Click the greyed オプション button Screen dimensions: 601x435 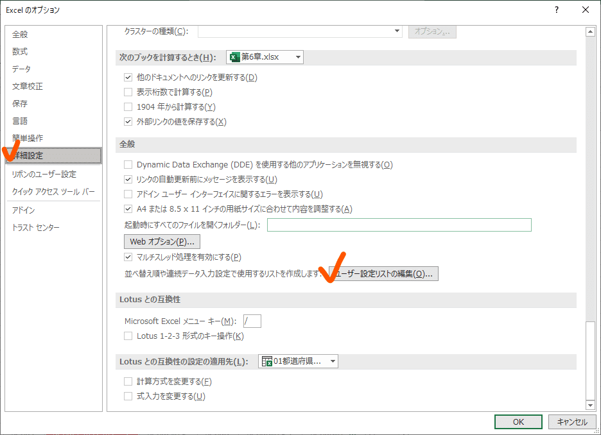click(432, 31)
